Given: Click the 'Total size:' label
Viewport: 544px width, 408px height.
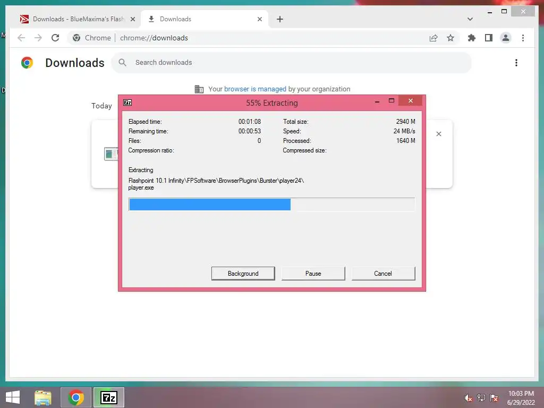Looking at the screenshot, I should click(295, 122).
